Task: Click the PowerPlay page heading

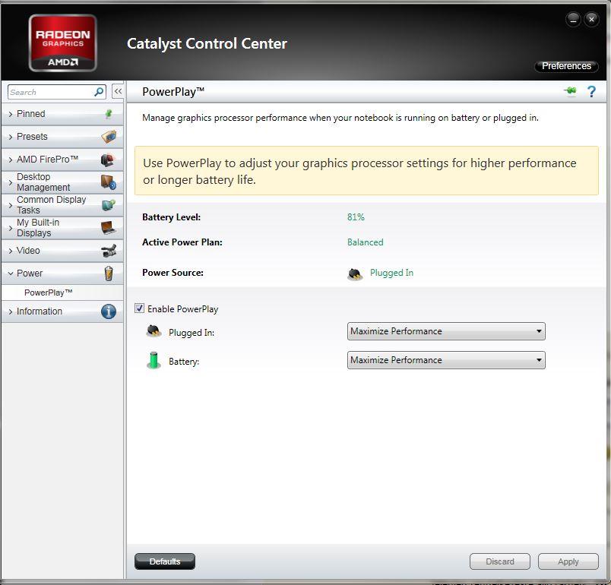Action: click(173, 91)
